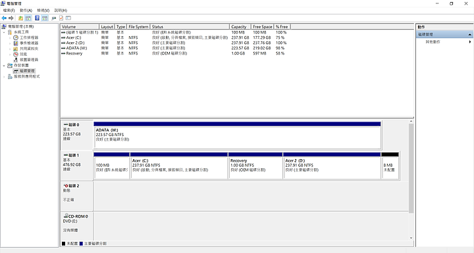474x253 pixels.
Task: Collapse the 系統工具 tree node arrow
Action: tap(4, 32)
